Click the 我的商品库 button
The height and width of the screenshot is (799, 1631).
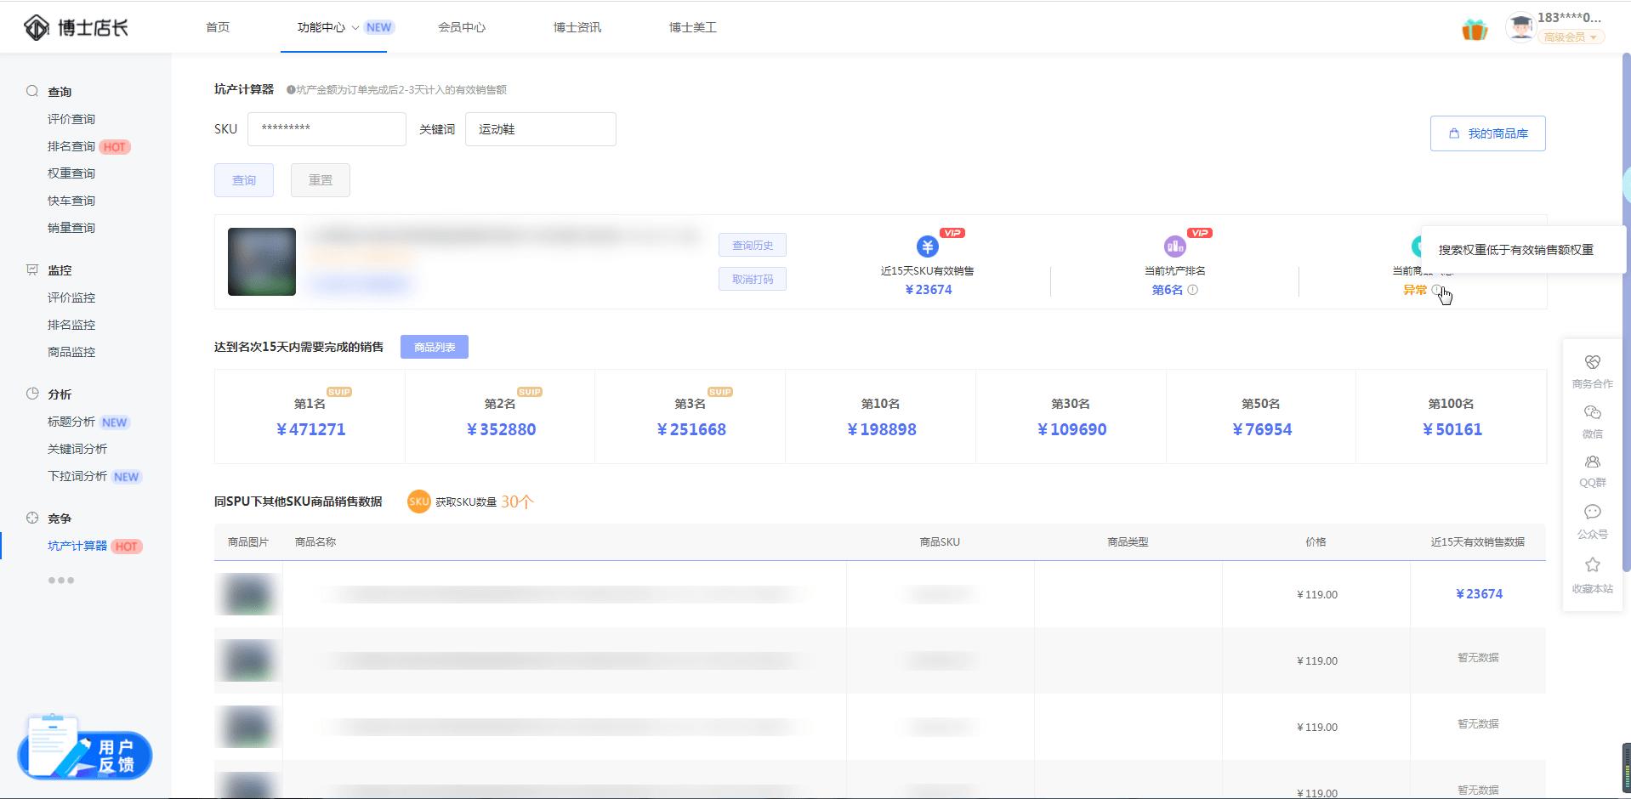(x=1487, y=133)
